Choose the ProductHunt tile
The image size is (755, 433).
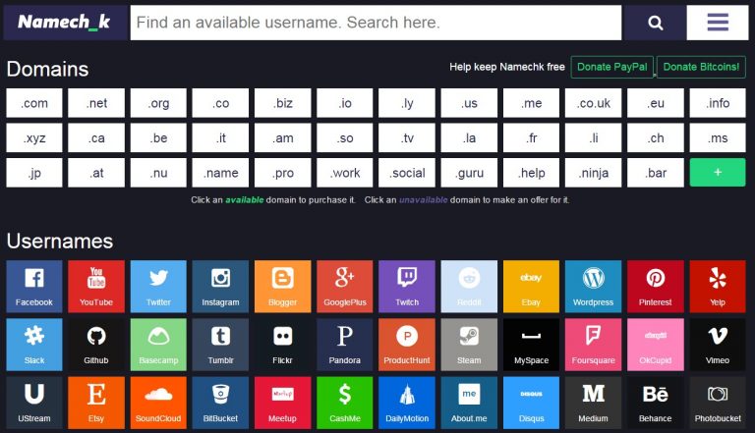(407, 345)
